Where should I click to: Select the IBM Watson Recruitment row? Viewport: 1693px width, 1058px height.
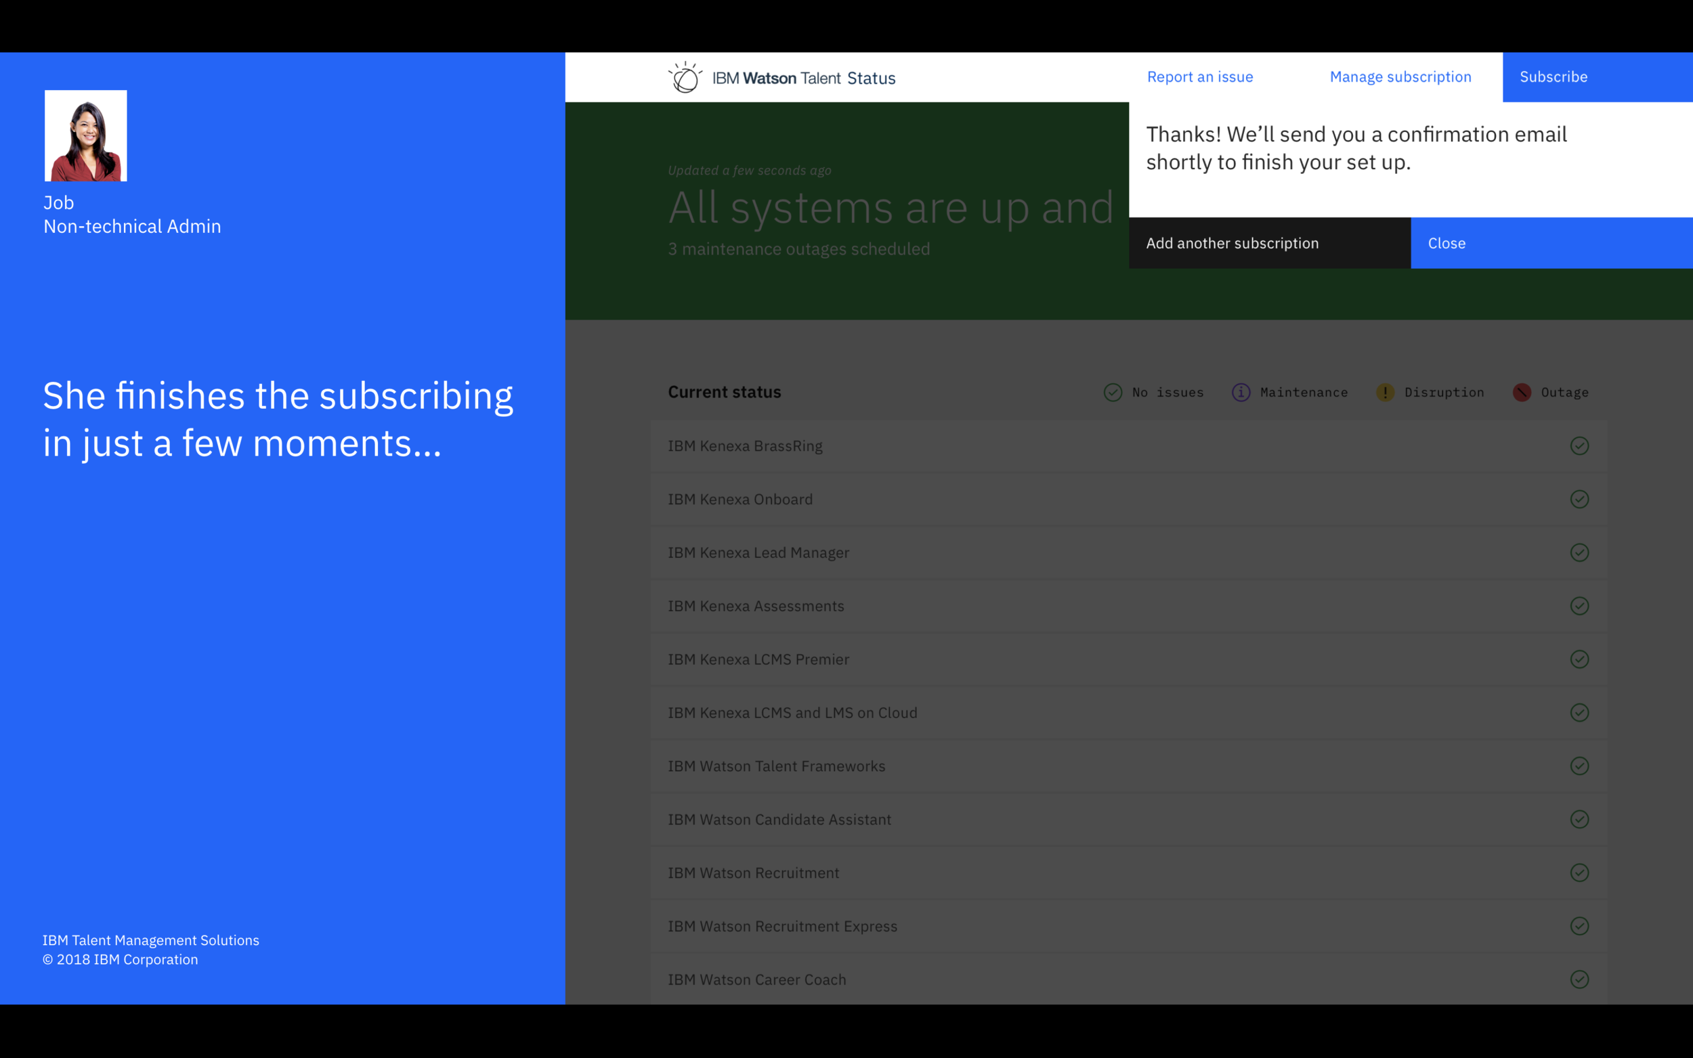[1128, 873]
